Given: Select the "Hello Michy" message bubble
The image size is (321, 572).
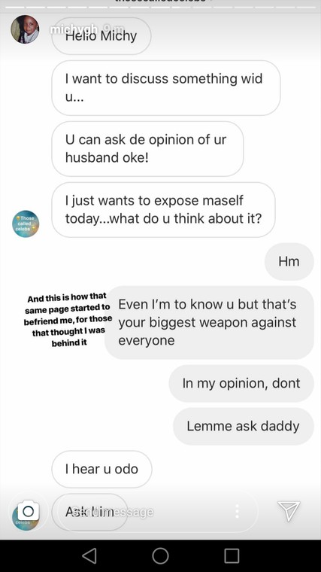Looking at the screenshot, I should pyautogui.click(x=101, y=36).
